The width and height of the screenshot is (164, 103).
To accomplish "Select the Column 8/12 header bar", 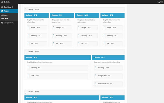I will [x=58, y=58].
